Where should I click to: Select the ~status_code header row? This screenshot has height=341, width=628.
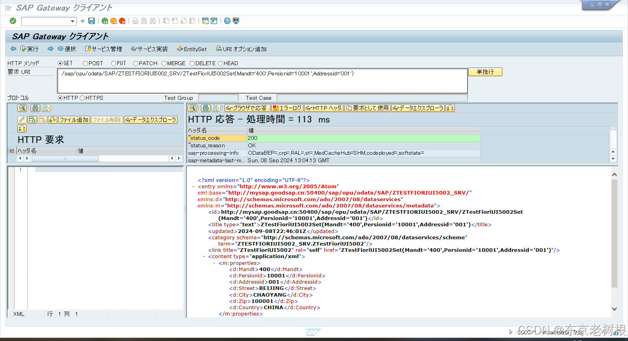334,138
